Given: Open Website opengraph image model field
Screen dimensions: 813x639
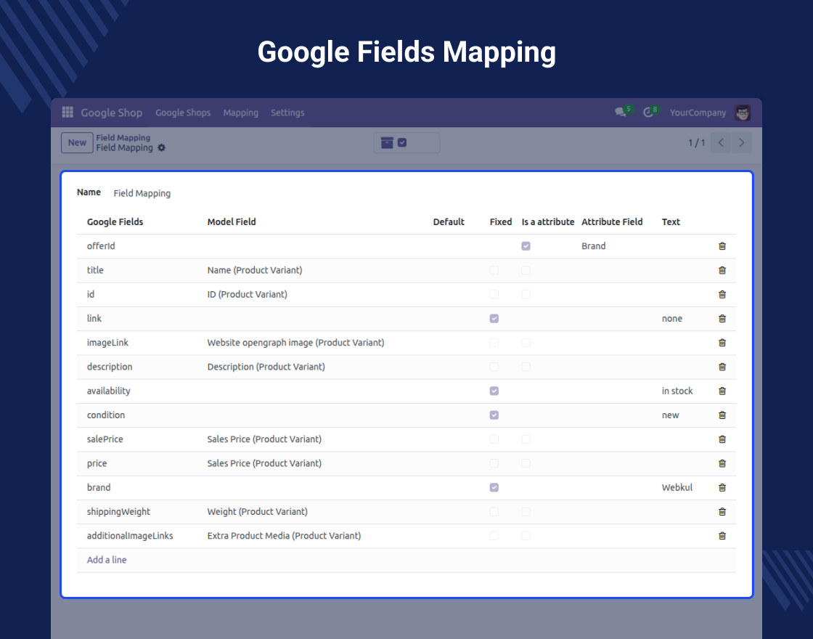Looking at the screenshot, I should point(295,342).
